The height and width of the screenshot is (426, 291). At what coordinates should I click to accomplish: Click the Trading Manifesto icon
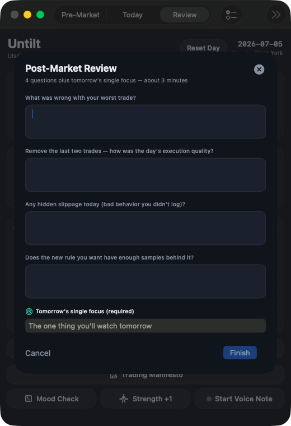coord(114,376)
